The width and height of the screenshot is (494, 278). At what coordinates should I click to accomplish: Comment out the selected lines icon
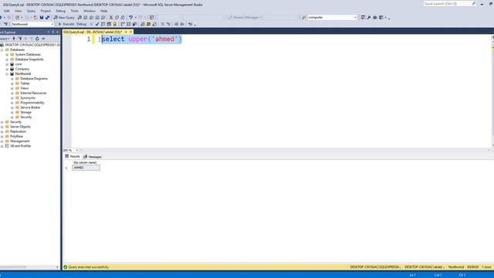click(163, 24)
